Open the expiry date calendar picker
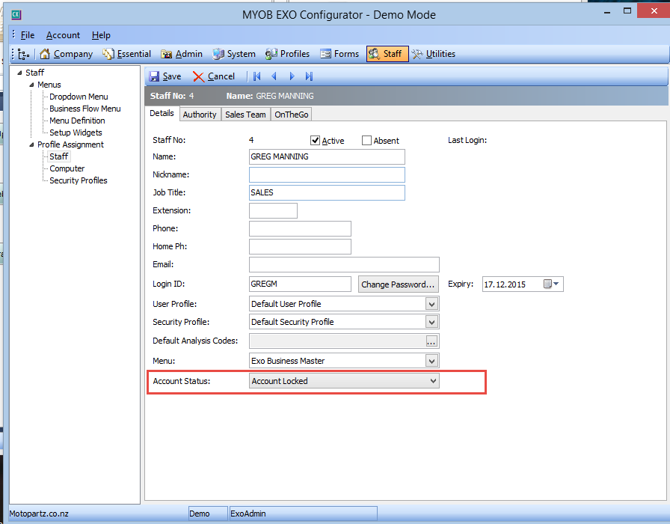Screen dimensions: 670x524 pos(551,284)
